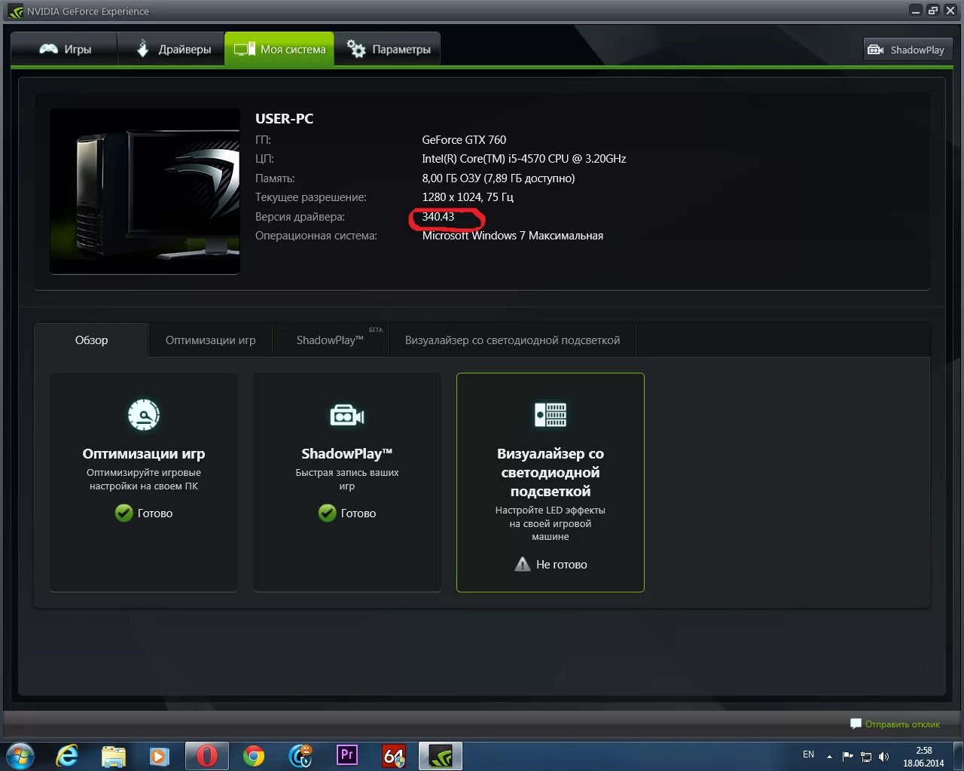
Task: Click the gamepad icon on Игры tab
Action: (x=48, y=49)
